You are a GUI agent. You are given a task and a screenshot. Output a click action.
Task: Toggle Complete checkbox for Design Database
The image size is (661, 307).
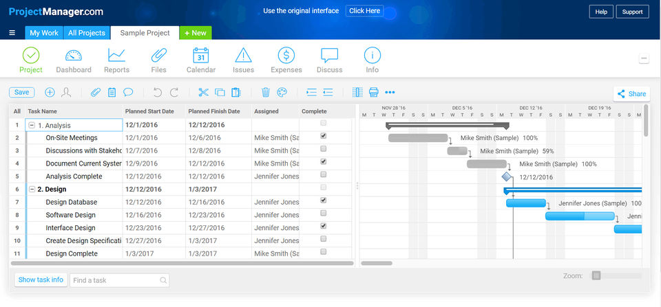pos(324,200)
